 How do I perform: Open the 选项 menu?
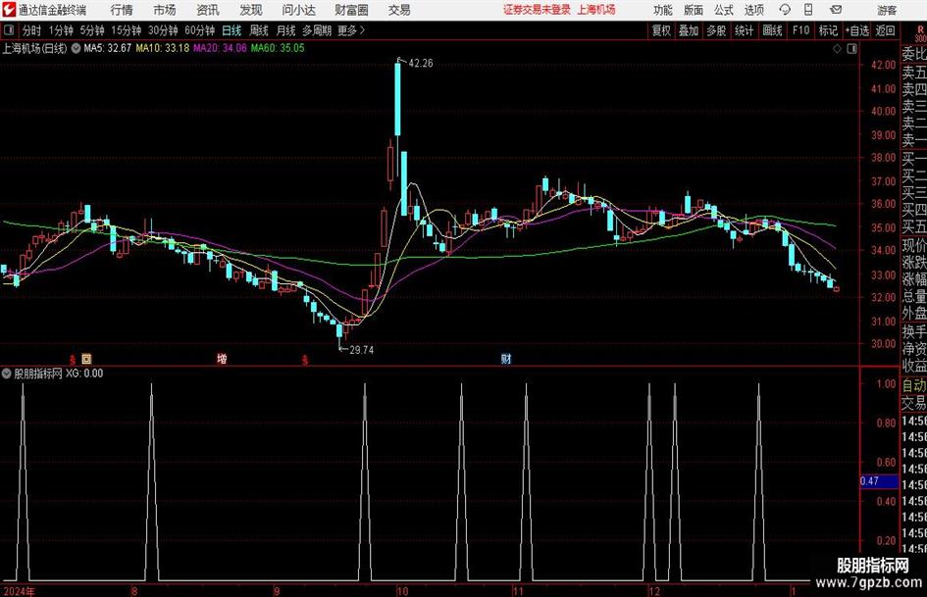(753, 10)
